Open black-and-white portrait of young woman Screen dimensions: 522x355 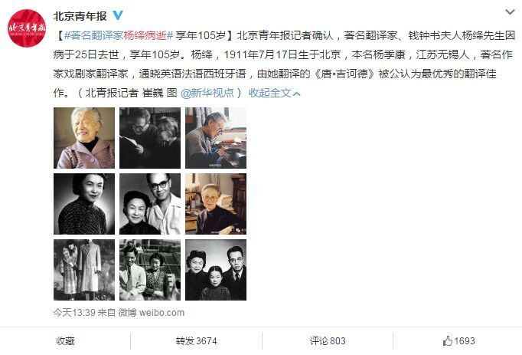point(84,204)
